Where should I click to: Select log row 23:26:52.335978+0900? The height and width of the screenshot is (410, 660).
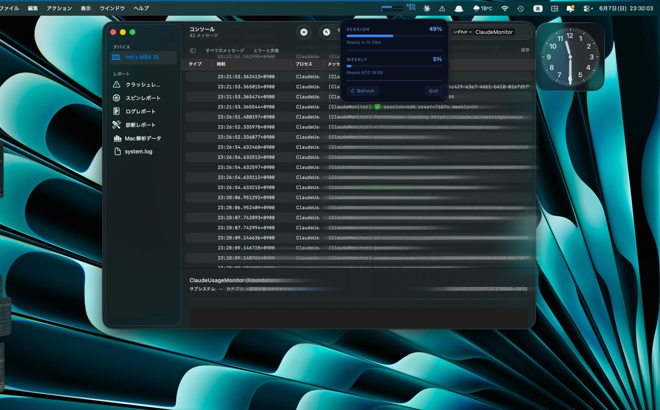[358, 127]
